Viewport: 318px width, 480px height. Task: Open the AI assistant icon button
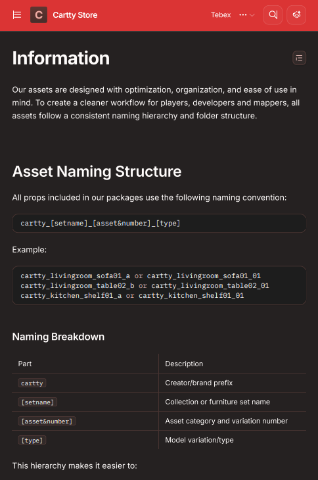coord(296,15)
